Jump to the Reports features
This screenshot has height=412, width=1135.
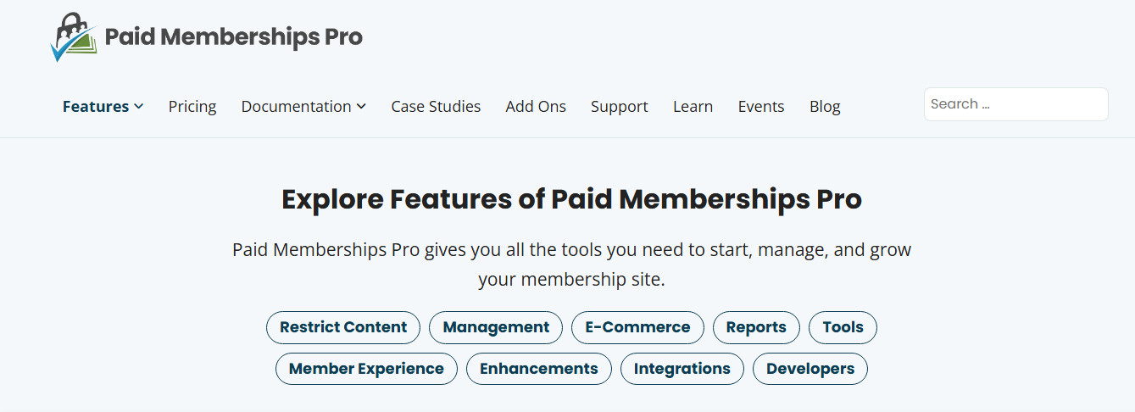(756, 327)
